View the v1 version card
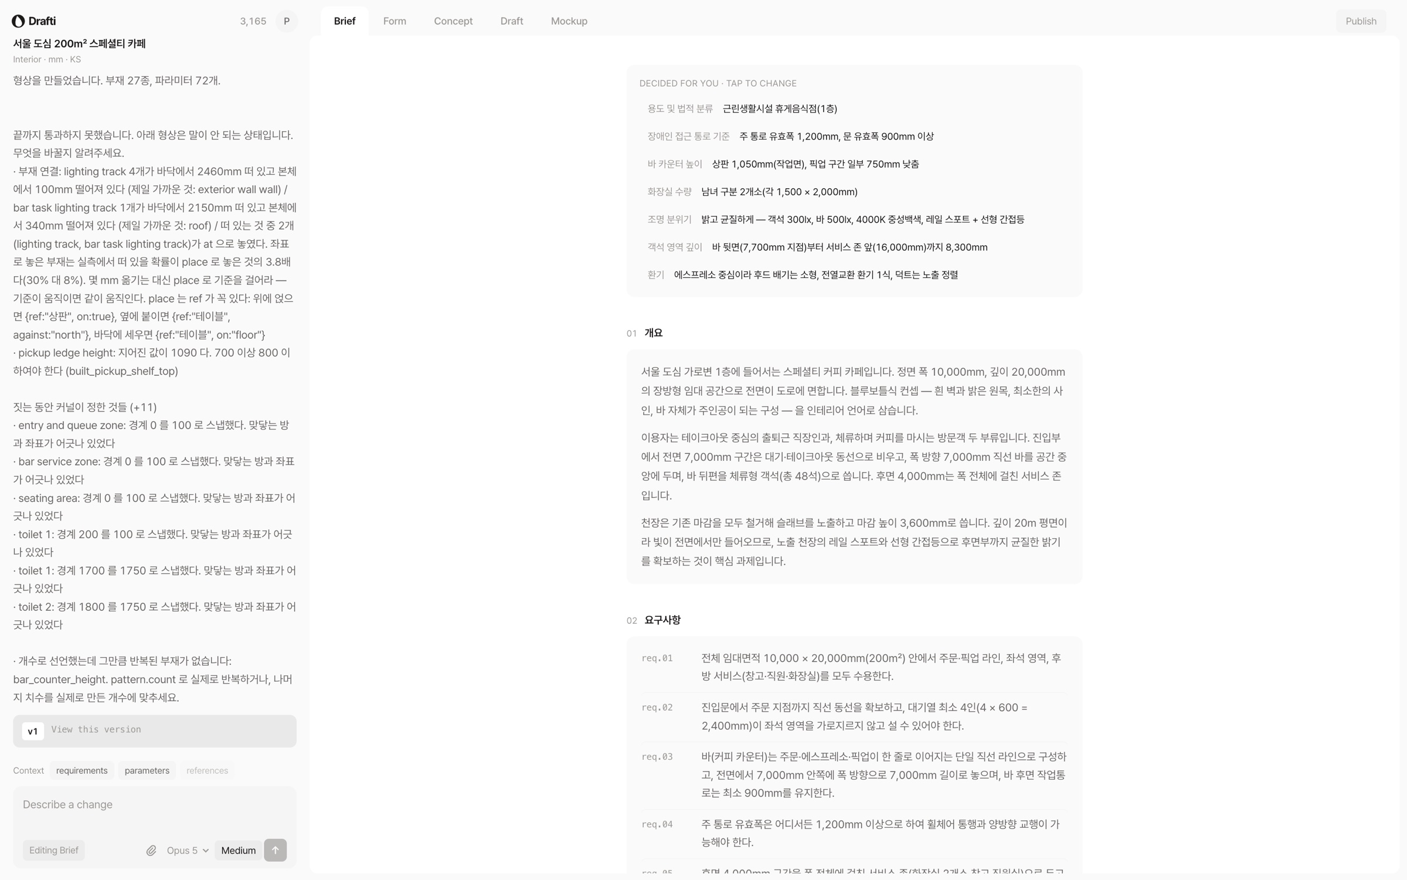 (155, 730)
